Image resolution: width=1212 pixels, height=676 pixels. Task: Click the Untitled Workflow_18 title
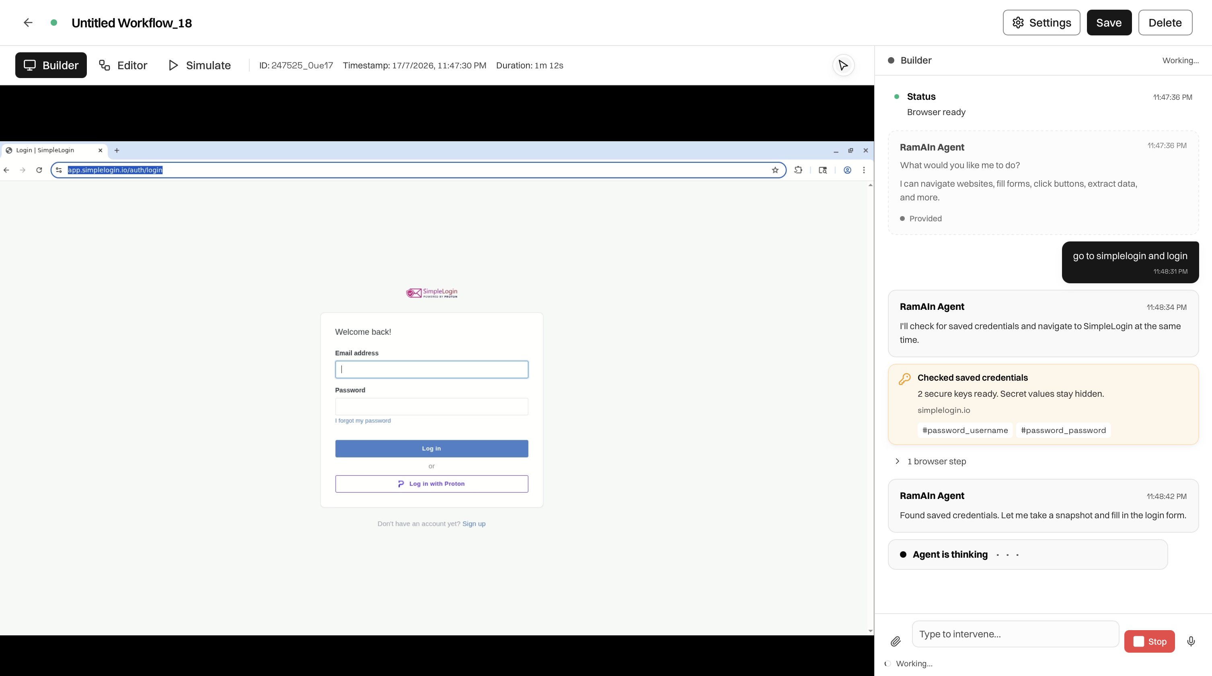coord(132,23)
